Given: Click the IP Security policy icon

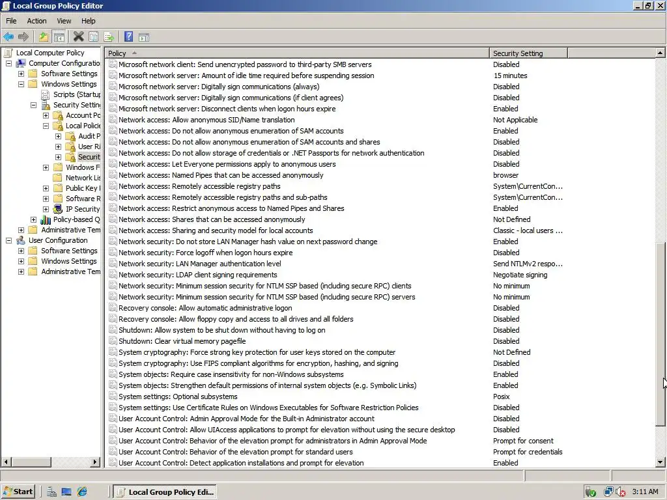Looking at the screenshot, I should coord(58,209).
